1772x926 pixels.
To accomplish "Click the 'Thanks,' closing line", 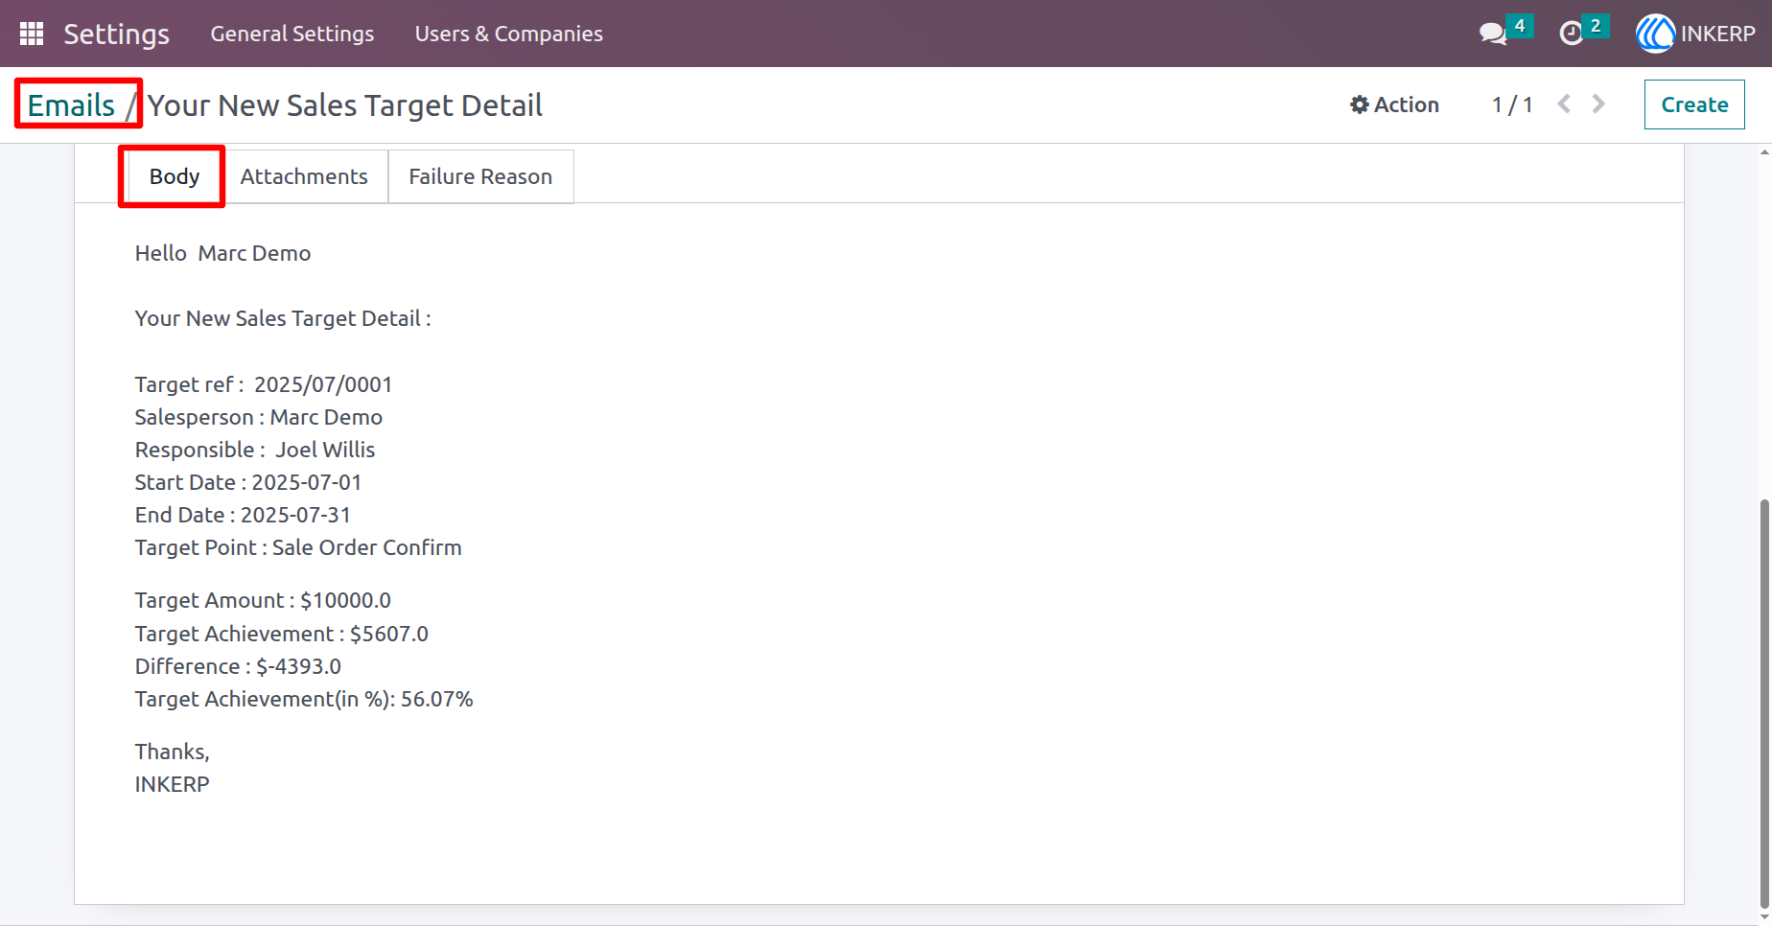I will coord(173,752).
